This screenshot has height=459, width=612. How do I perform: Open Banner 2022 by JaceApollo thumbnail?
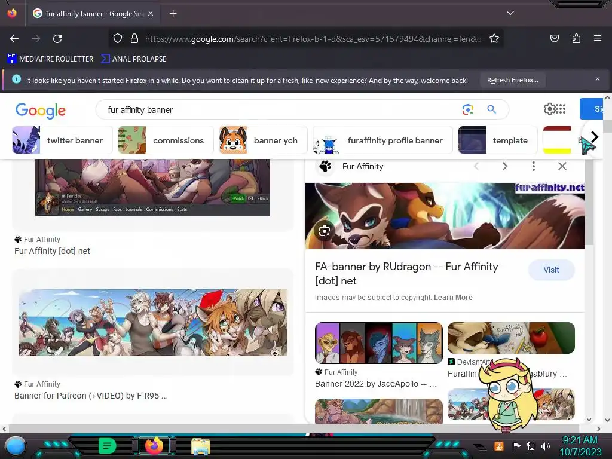pyautogui.click(x=378, y=342)
